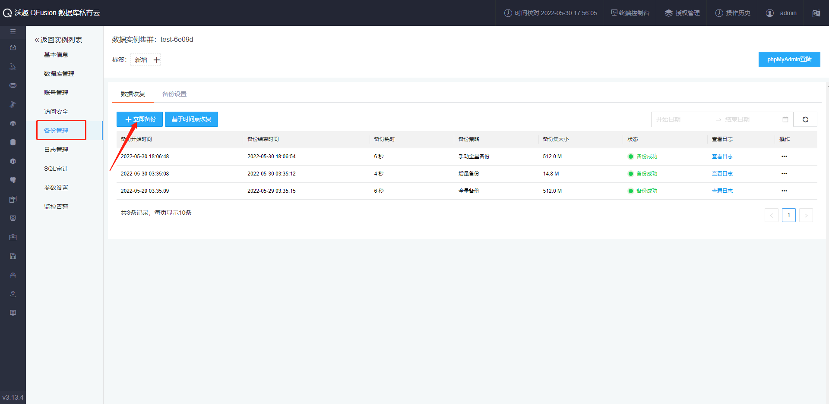The width and height of the screenshot is (829, 404).
Task: Open the dashboard gauge icon in sidebar
Action: 13,47
